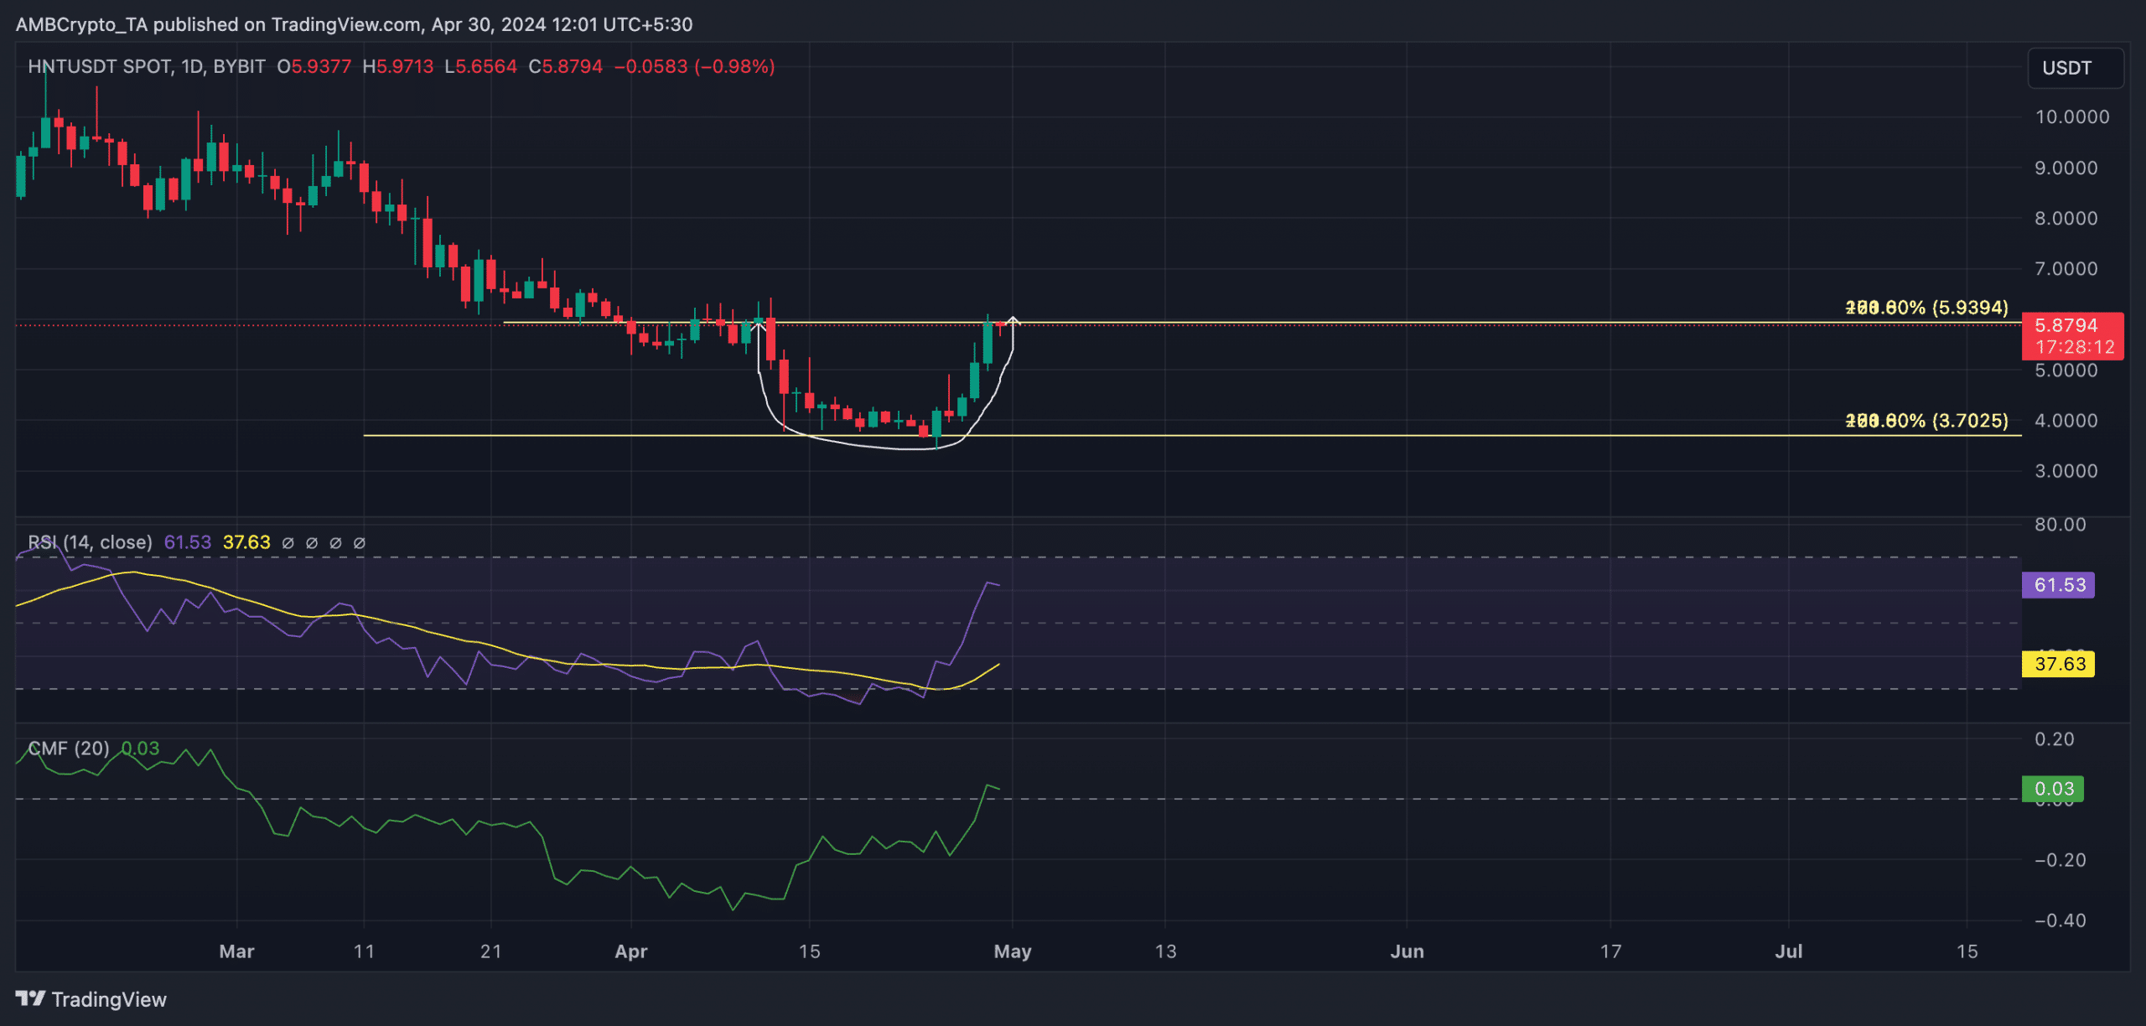Click the RSI legend value 37.63
2146x1026 pixels.
[x=246, y=542]
